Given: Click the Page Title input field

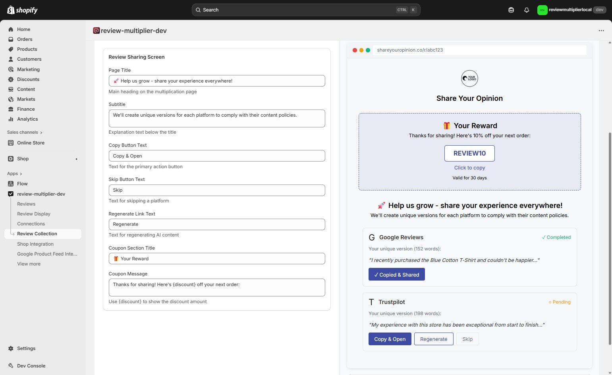Looking at the screenshot, I should [x=217, y=81].
